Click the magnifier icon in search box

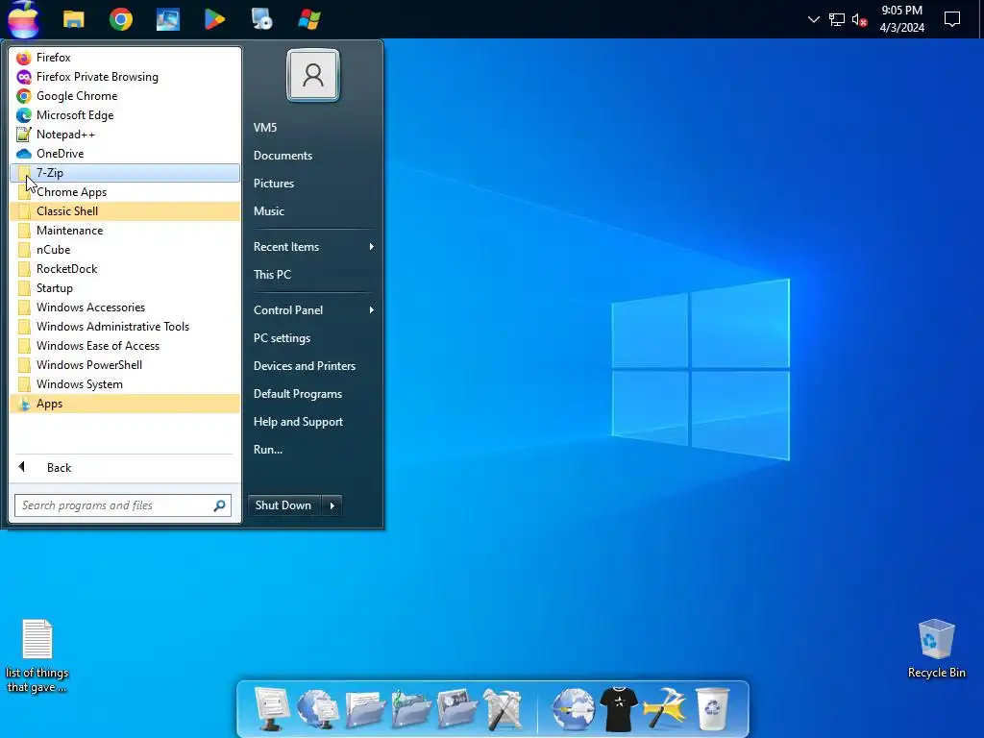coord(219,505)
